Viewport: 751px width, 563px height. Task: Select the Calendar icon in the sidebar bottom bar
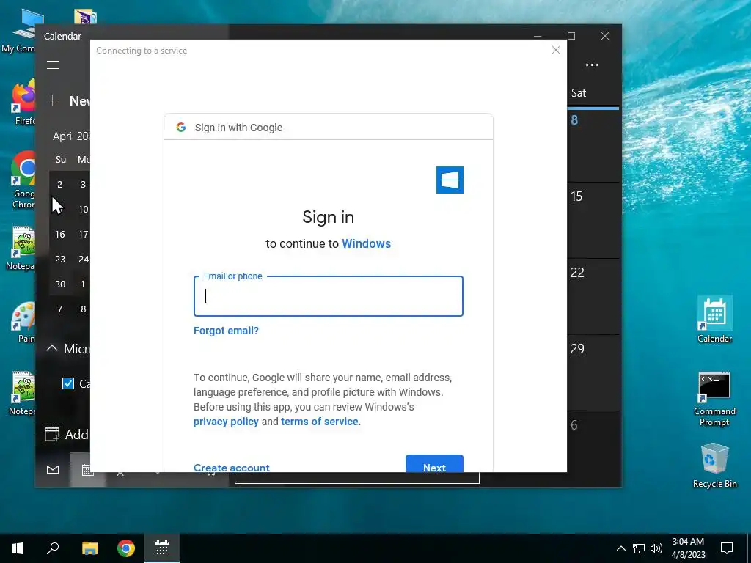(88, 470)
